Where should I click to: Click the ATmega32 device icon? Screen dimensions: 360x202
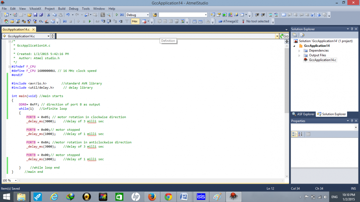coord(220,21)
